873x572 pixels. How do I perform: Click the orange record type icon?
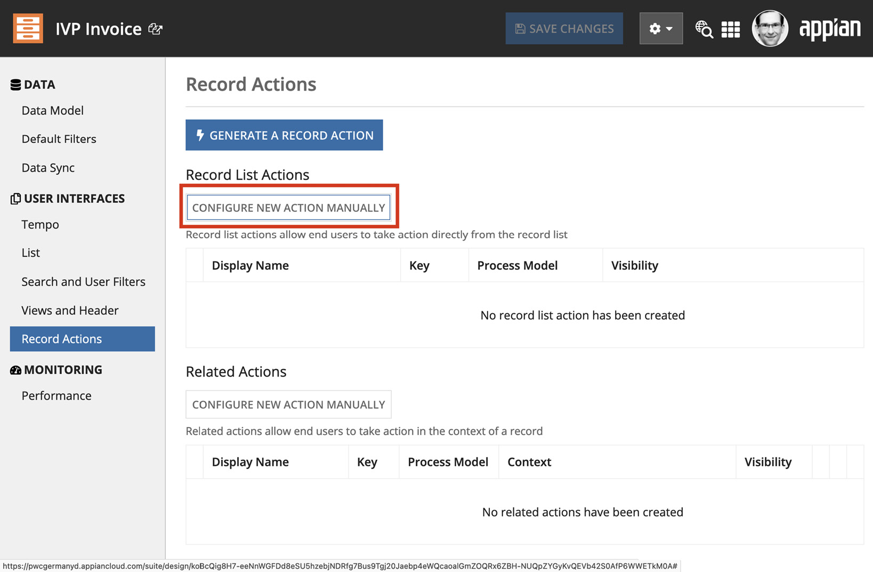28,28
